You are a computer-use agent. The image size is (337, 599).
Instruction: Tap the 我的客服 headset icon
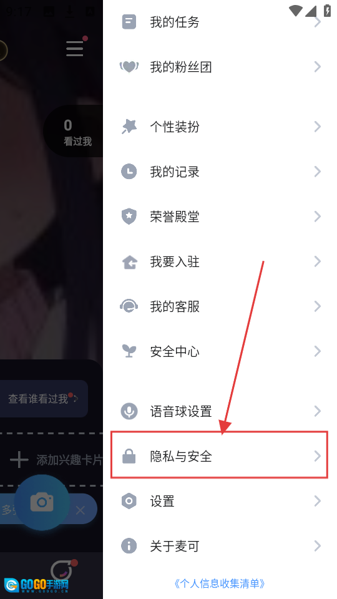click(129, 306)
